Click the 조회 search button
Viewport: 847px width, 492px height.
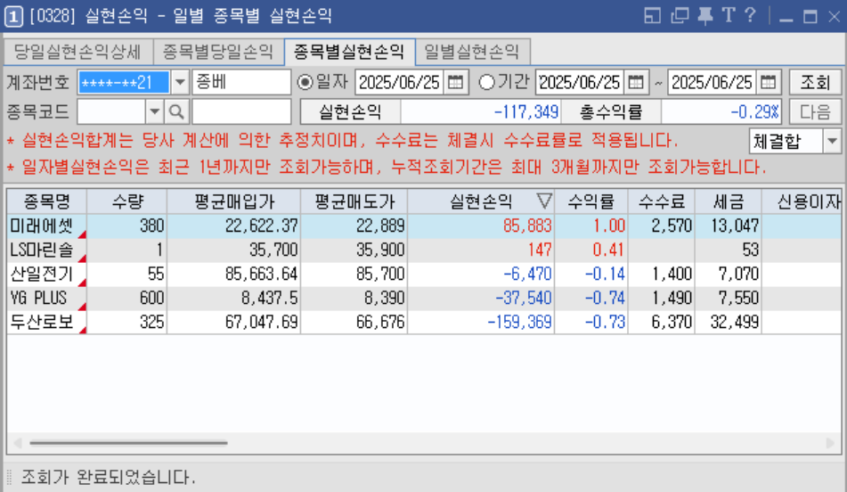815,83
